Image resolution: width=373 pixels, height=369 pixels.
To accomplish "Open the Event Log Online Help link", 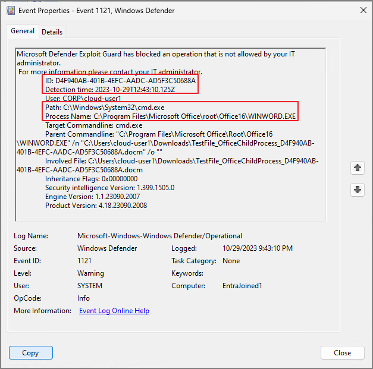I will (x=114, y=311).
